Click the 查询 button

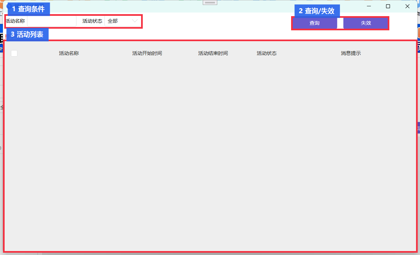315,23
